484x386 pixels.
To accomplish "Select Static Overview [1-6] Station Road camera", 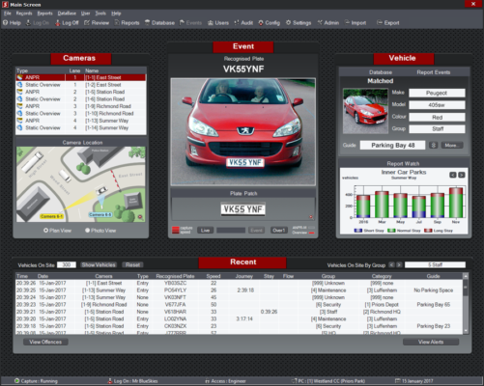I will point(81,99).
